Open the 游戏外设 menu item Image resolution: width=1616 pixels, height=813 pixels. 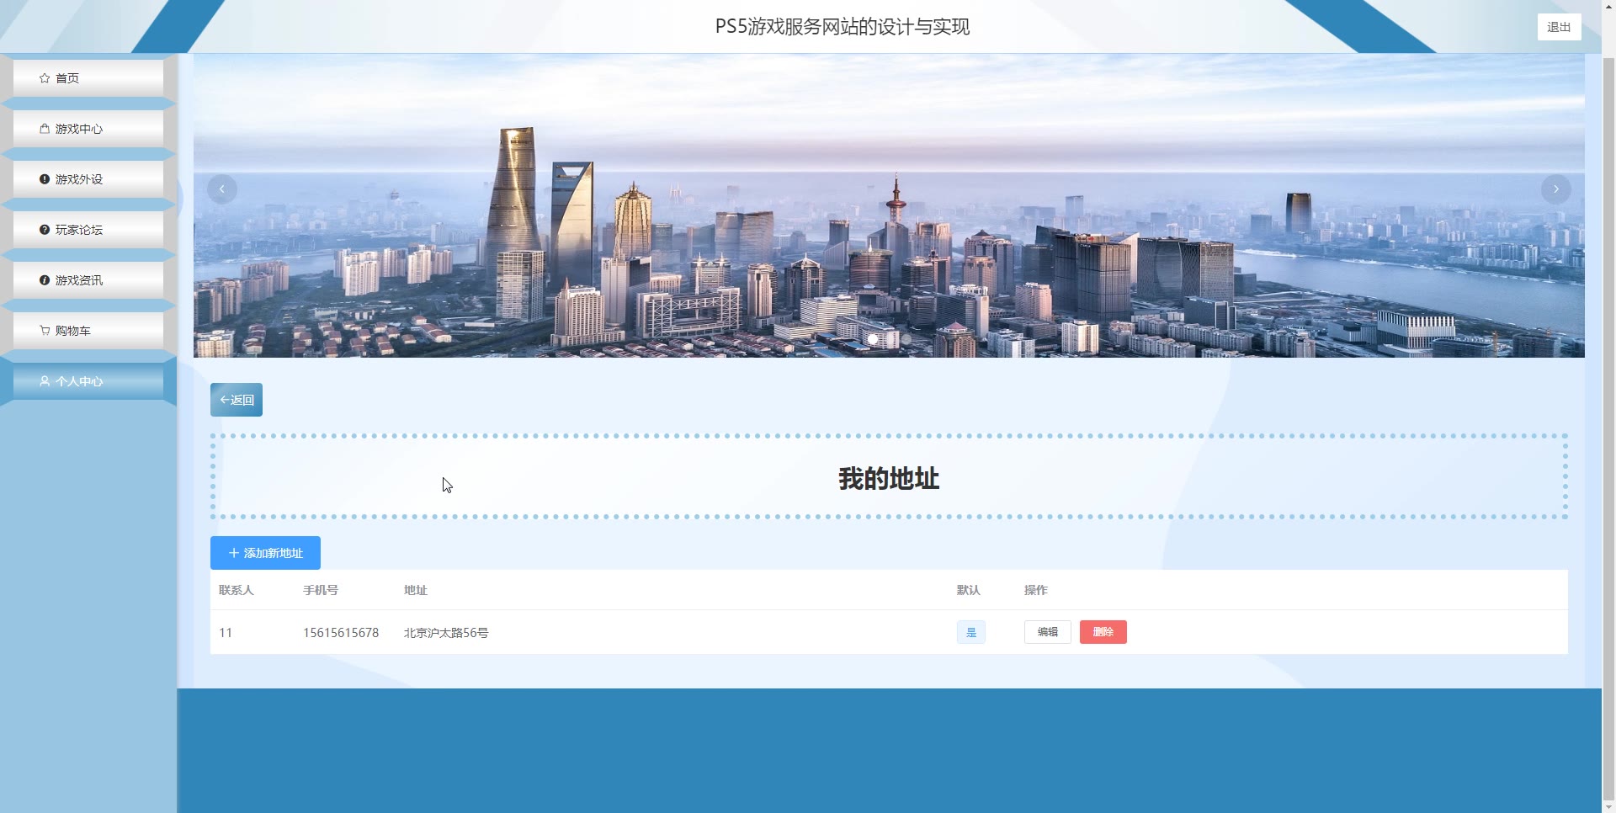pos(88,179)
